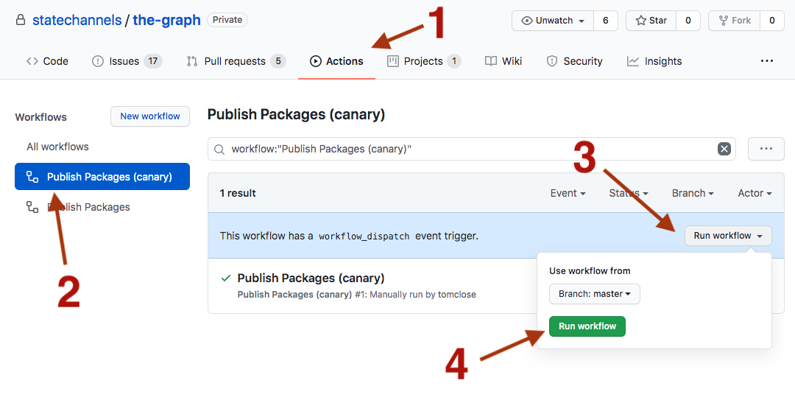Open the Insights tab
This screenshot has height=403, width=795.
tap(654, 61)
